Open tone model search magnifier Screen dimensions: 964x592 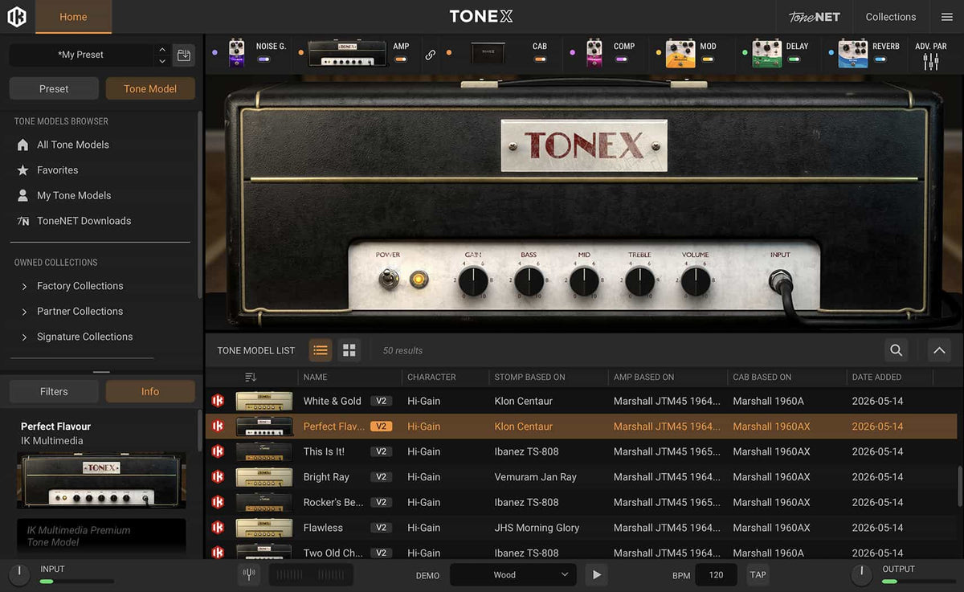pyautogui.click(x=896, y=350)
